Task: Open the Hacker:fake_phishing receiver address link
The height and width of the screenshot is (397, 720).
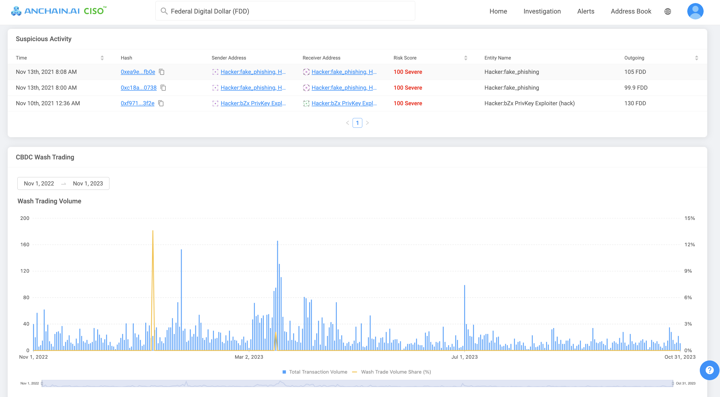Action: [x=344, y=72]
